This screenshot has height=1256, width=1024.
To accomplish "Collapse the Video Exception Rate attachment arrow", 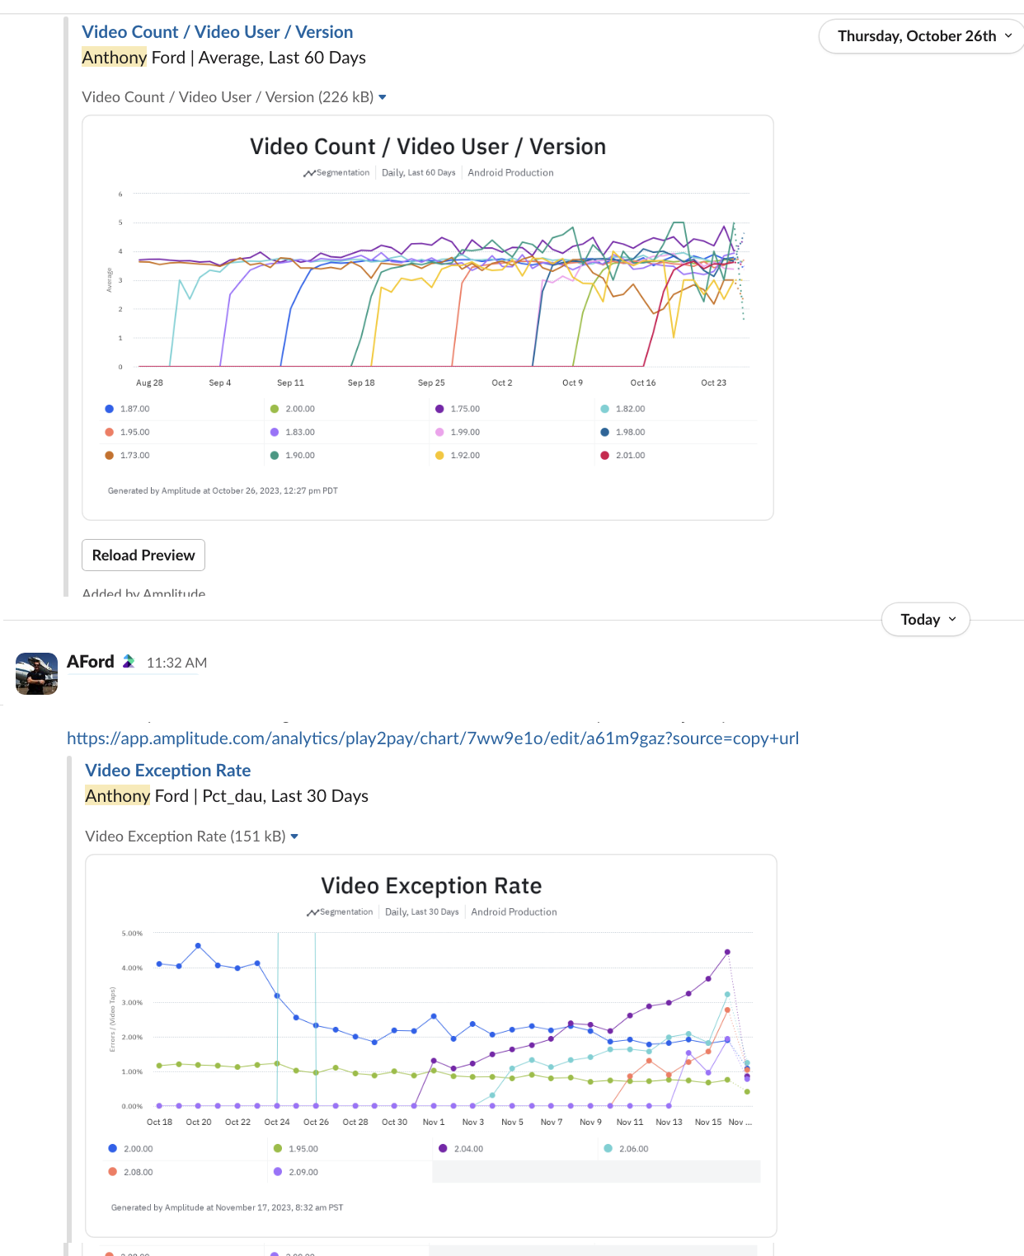I will [x=294, y=837].
